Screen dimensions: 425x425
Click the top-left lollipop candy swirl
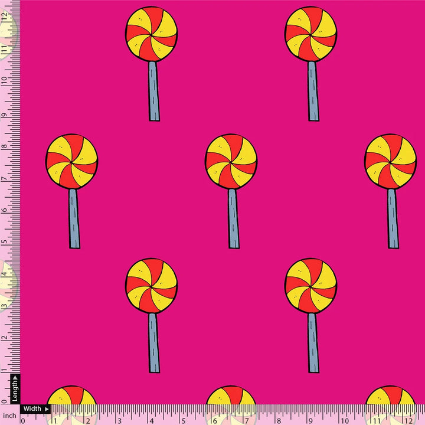(151, 34)
